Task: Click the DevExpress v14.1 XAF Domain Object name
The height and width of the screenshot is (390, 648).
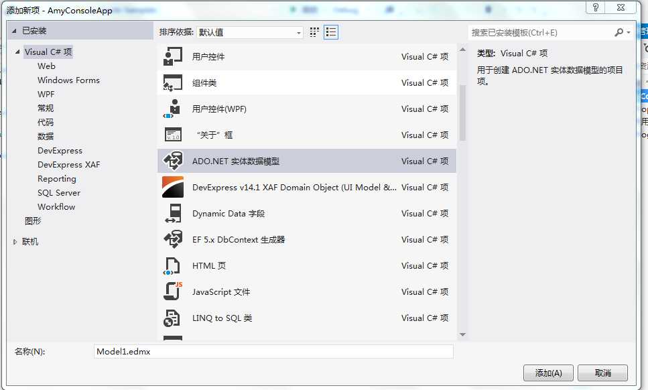Action: click(x=294, y=187)
